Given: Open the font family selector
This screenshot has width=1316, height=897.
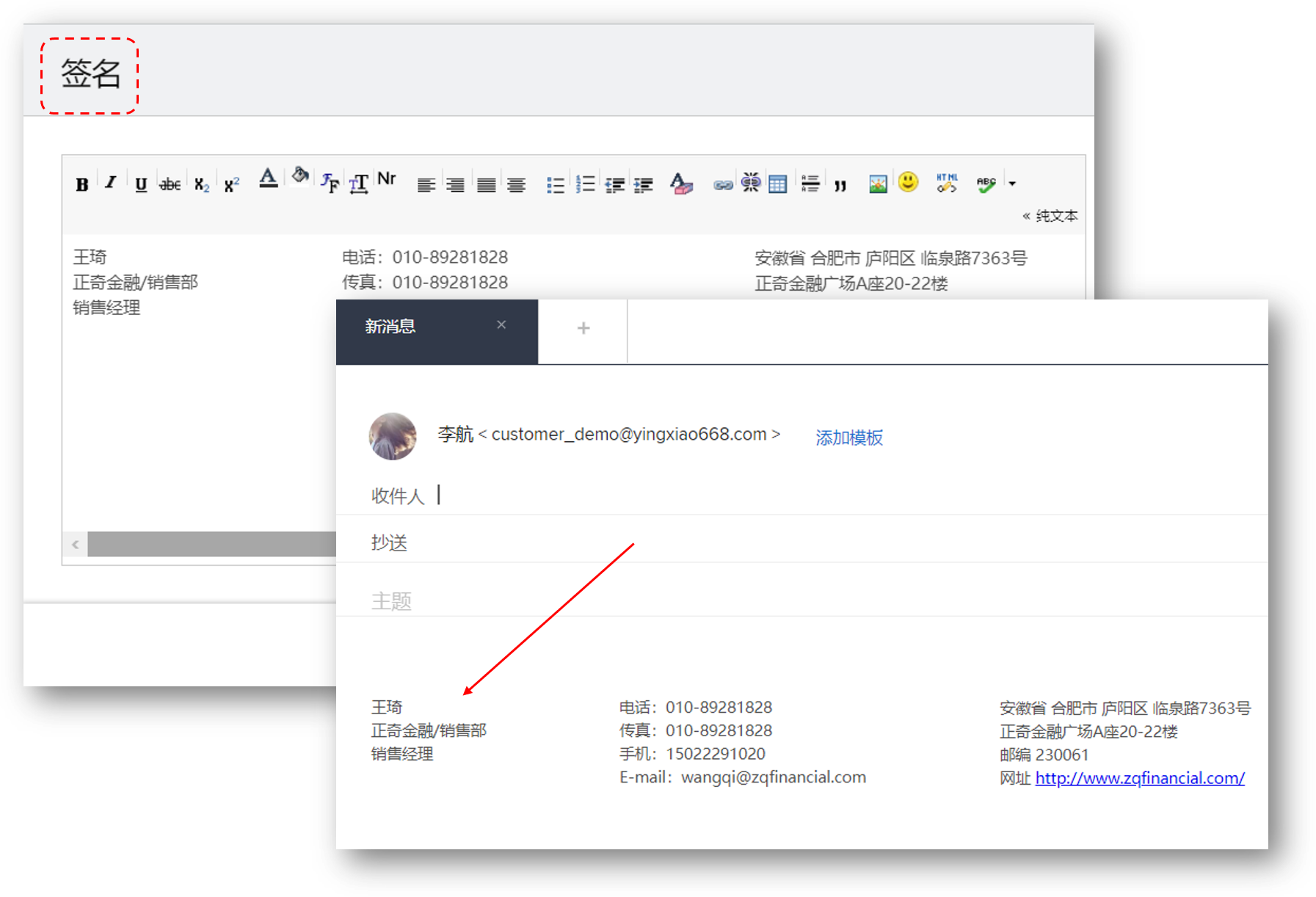Looking at the screenshot, I should point(330,182).
